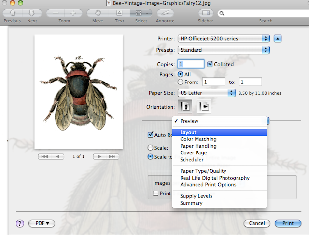Open the Sidebar toolbar icon

pyautogui.click(x=206, y=13)
